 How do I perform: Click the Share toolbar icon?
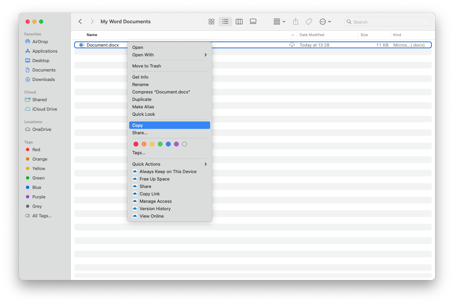click(295, 22)
